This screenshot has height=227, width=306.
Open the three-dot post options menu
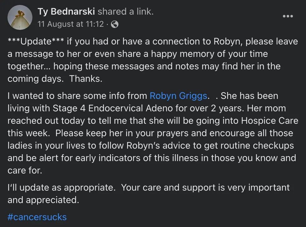point(288,16)
